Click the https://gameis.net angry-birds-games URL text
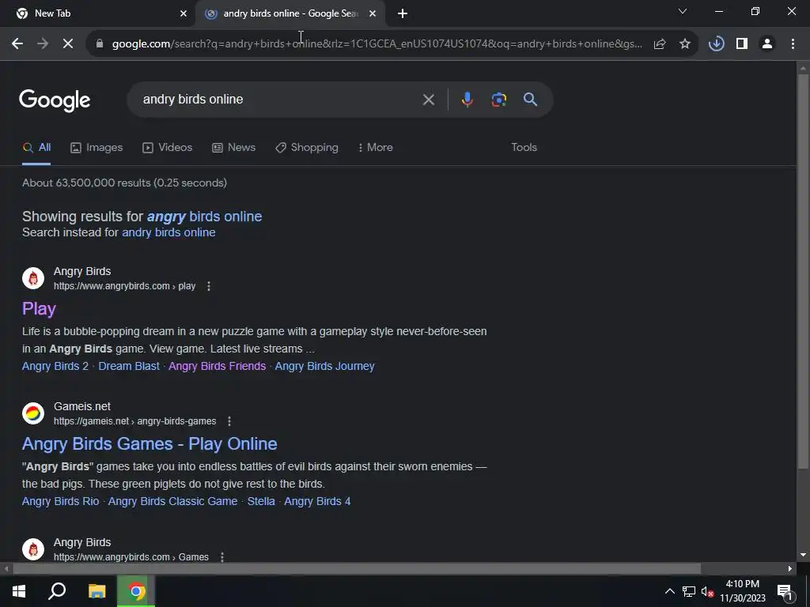 [x=134, y=421]
